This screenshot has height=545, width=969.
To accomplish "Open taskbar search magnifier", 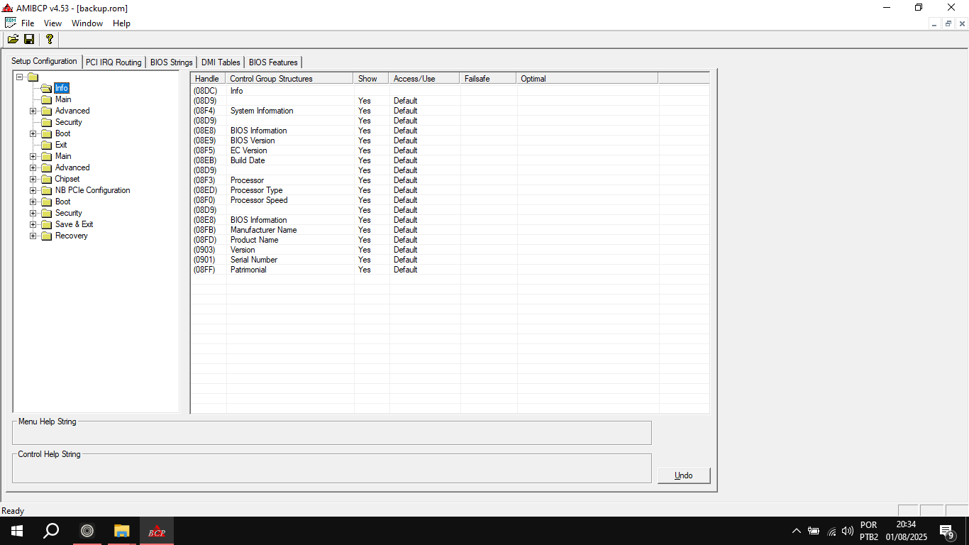I will pyautogui.click(x=51, y=531).
